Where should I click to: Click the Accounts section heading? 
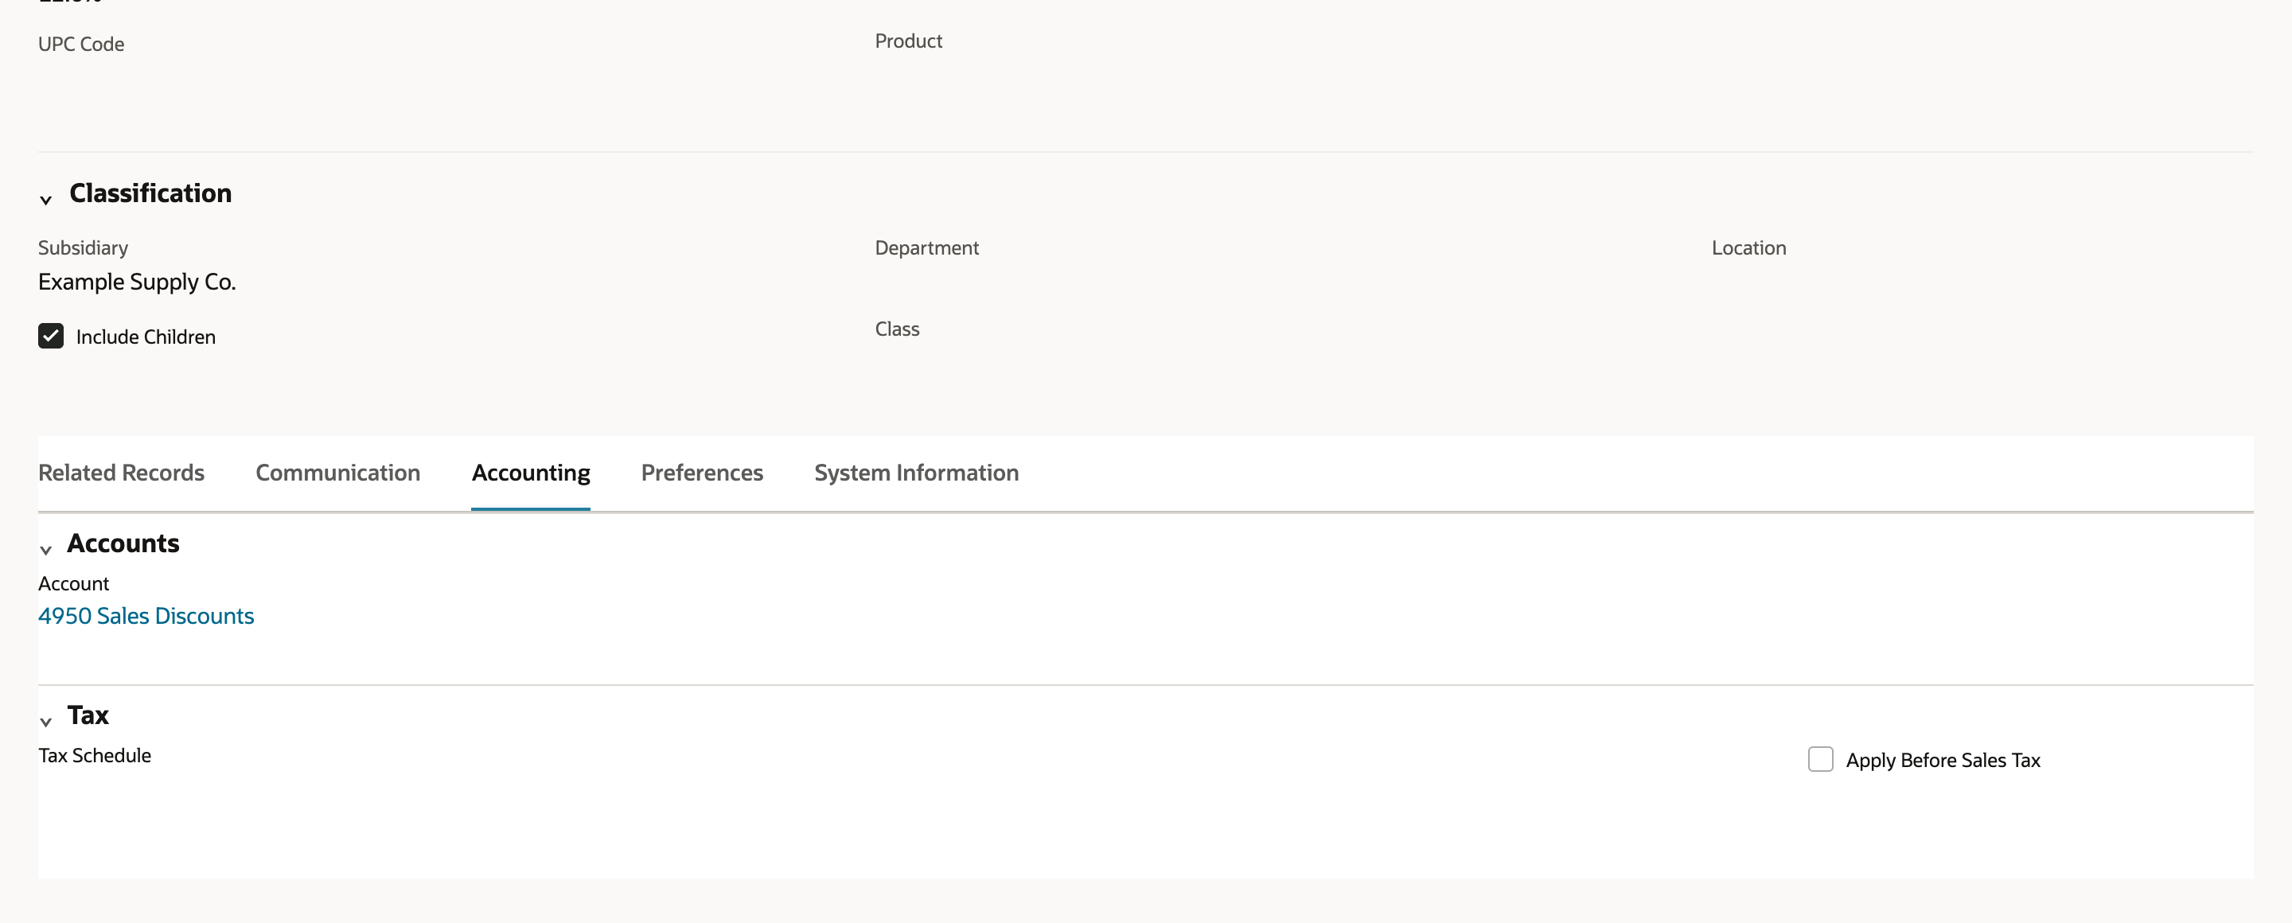click(123, 543)
